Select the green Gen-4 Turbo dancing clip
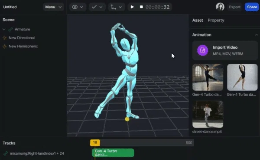Viewport: 260px width, 160px height. [x=113, y=153]
